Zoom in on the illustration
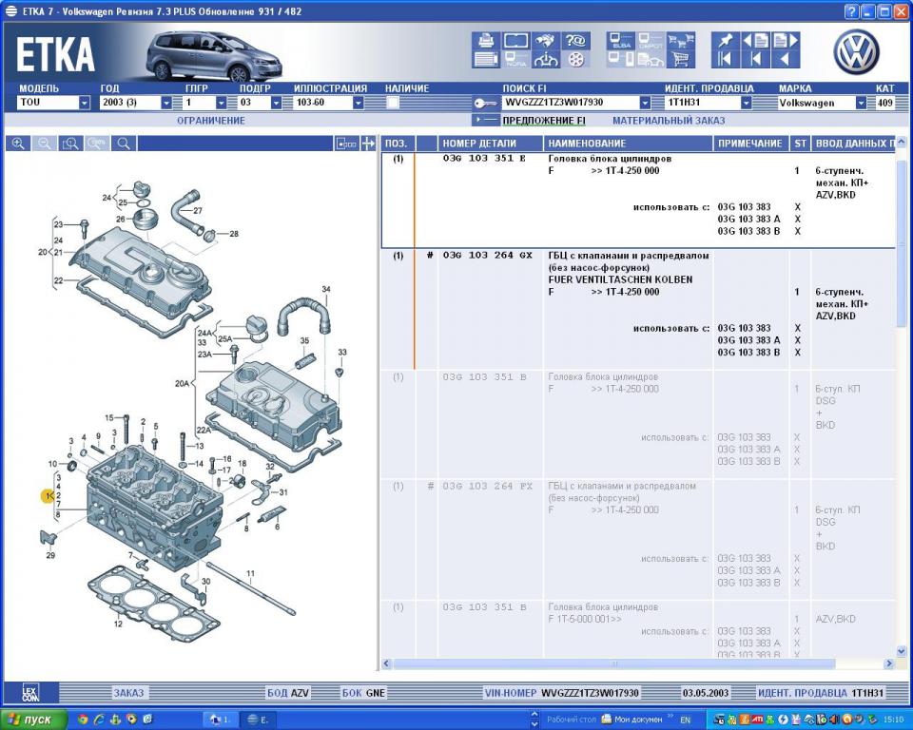913x730 pixels. 18,144
